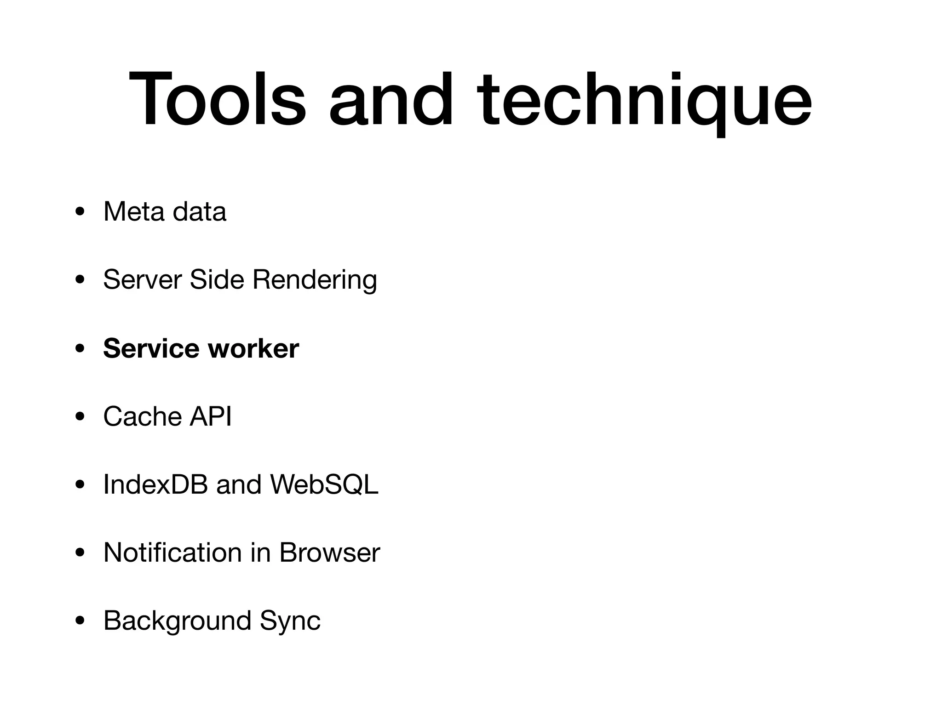The image size is (942, 706).
Task: Click the bullet dot before 'Server Side Rendering'
Action: (x=80, y=280)
